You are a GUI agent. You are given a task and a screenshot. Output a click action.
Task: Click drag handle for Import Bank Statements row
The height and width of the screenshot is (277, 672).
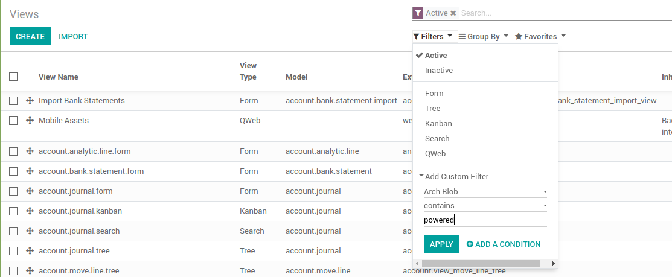tap(30, 101)
